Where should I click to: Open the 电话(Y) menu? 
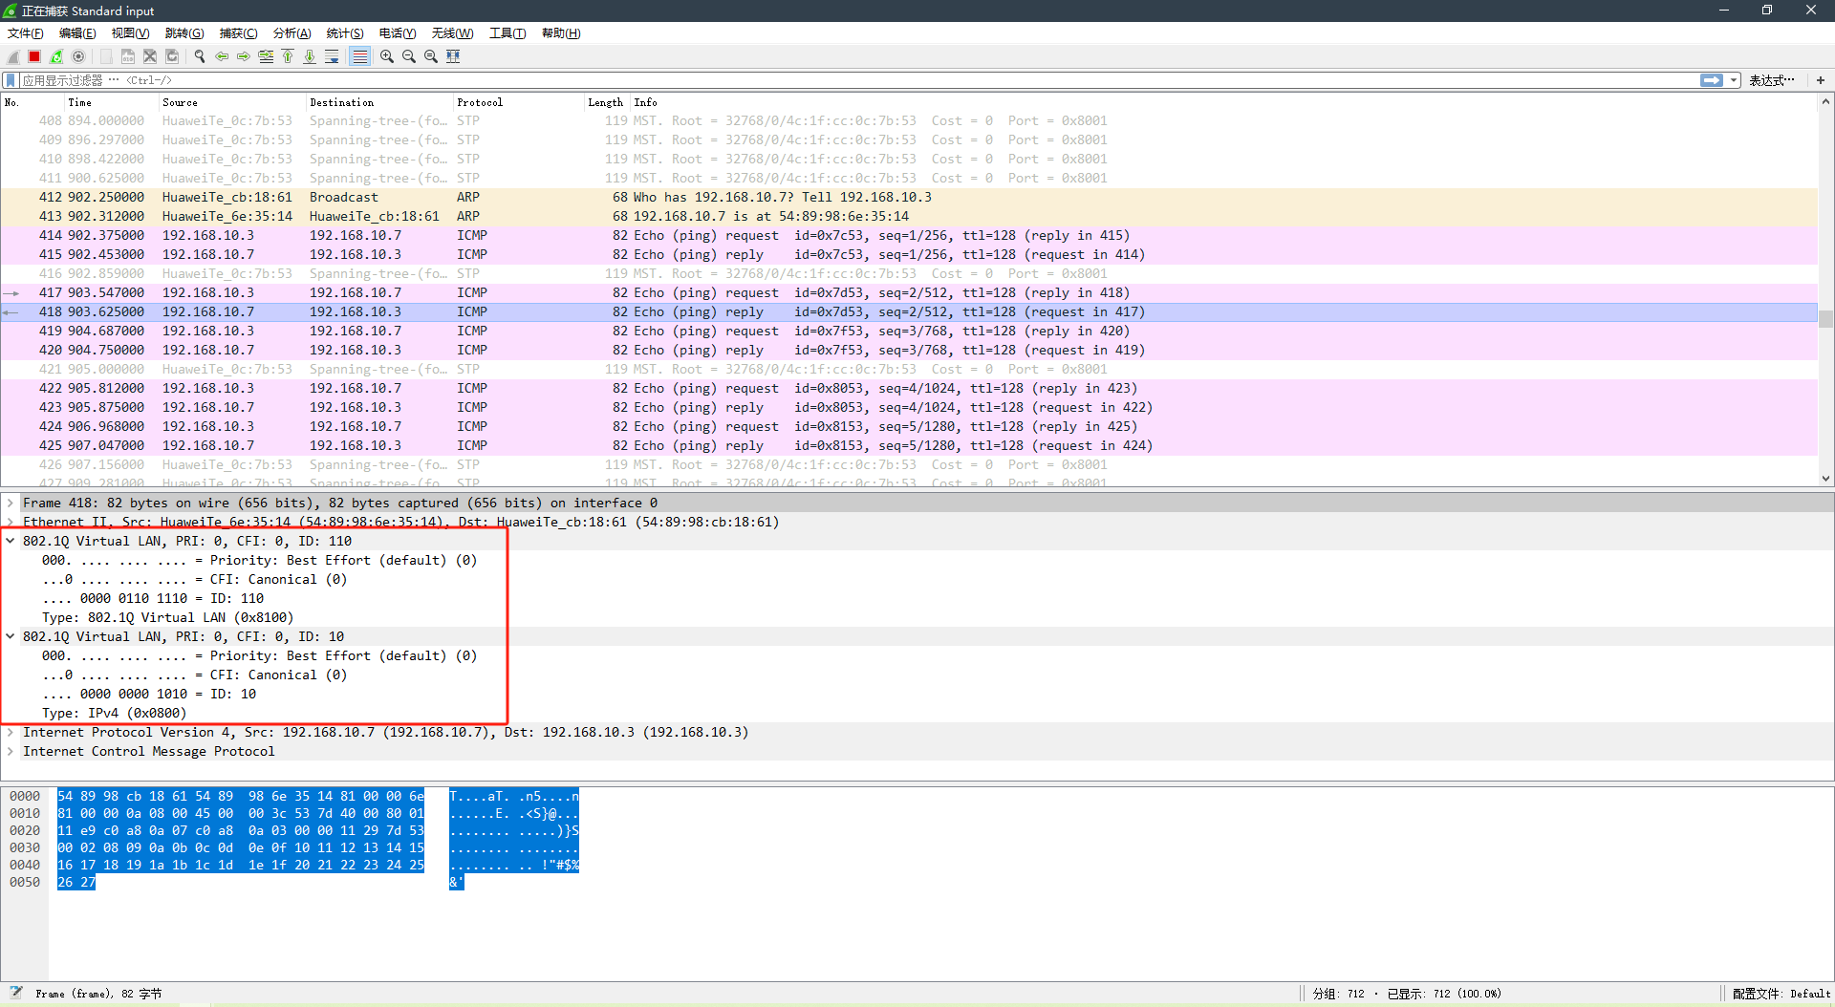(x=398, y=33)
